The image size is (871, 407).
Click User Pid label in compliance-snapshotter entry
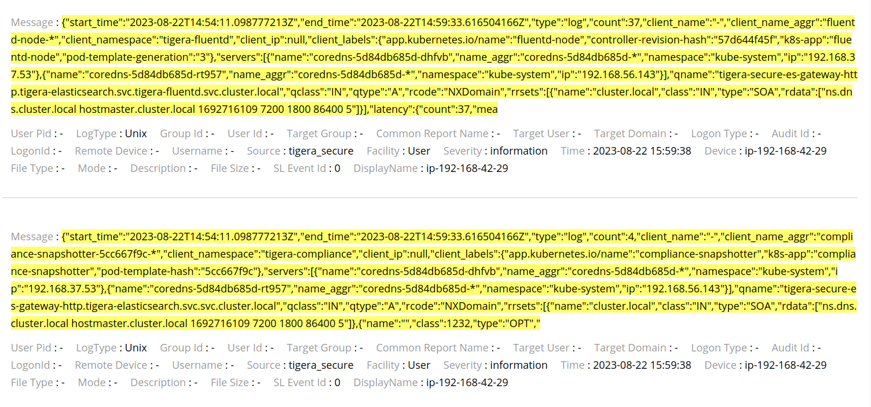point(31,348)
